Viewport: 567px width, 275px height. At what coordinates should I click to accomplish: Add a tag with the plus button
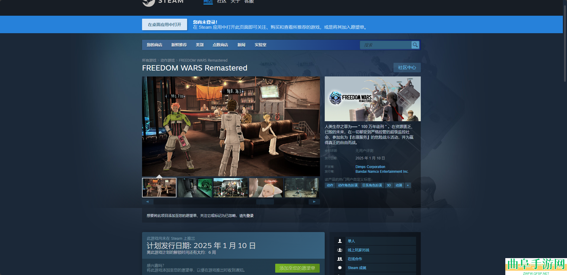coord(408,186)
